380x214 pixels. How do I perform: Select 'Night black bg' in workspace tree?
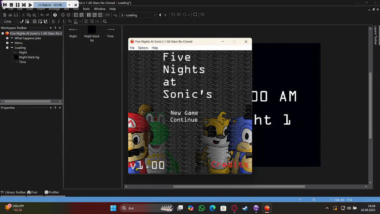click(x=29, y=57)
